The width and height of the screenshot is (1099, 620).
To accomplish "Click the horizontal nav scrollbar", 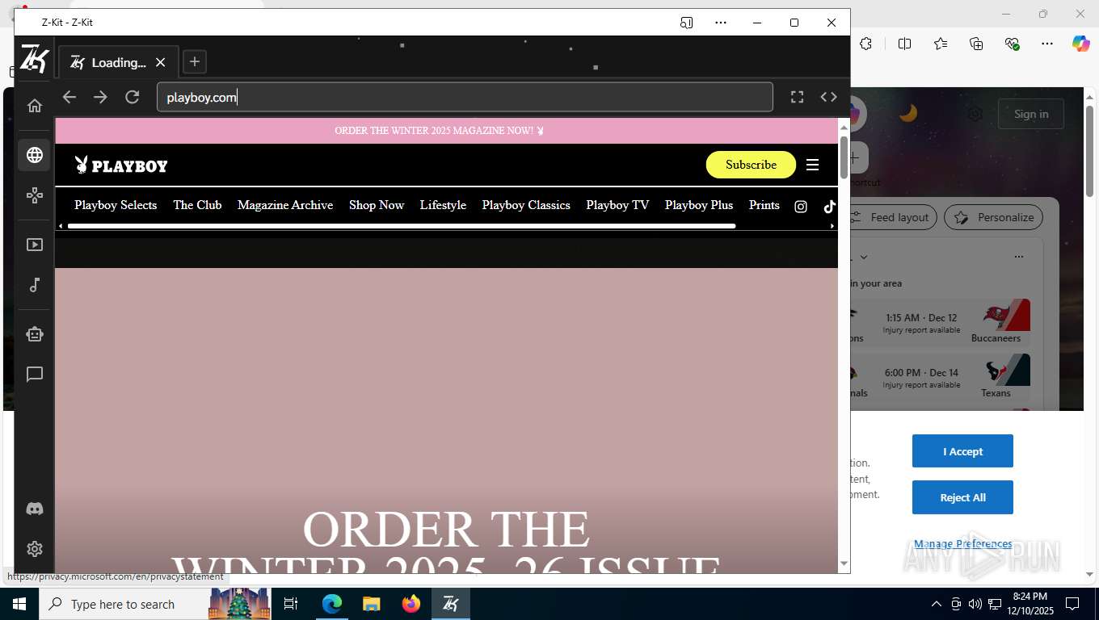I will coord(402,226).
